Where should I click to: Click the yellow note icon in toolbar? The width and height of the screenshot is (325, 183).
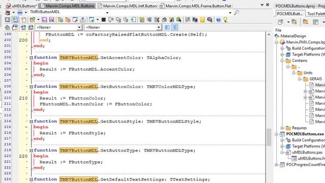coord(202,20)
